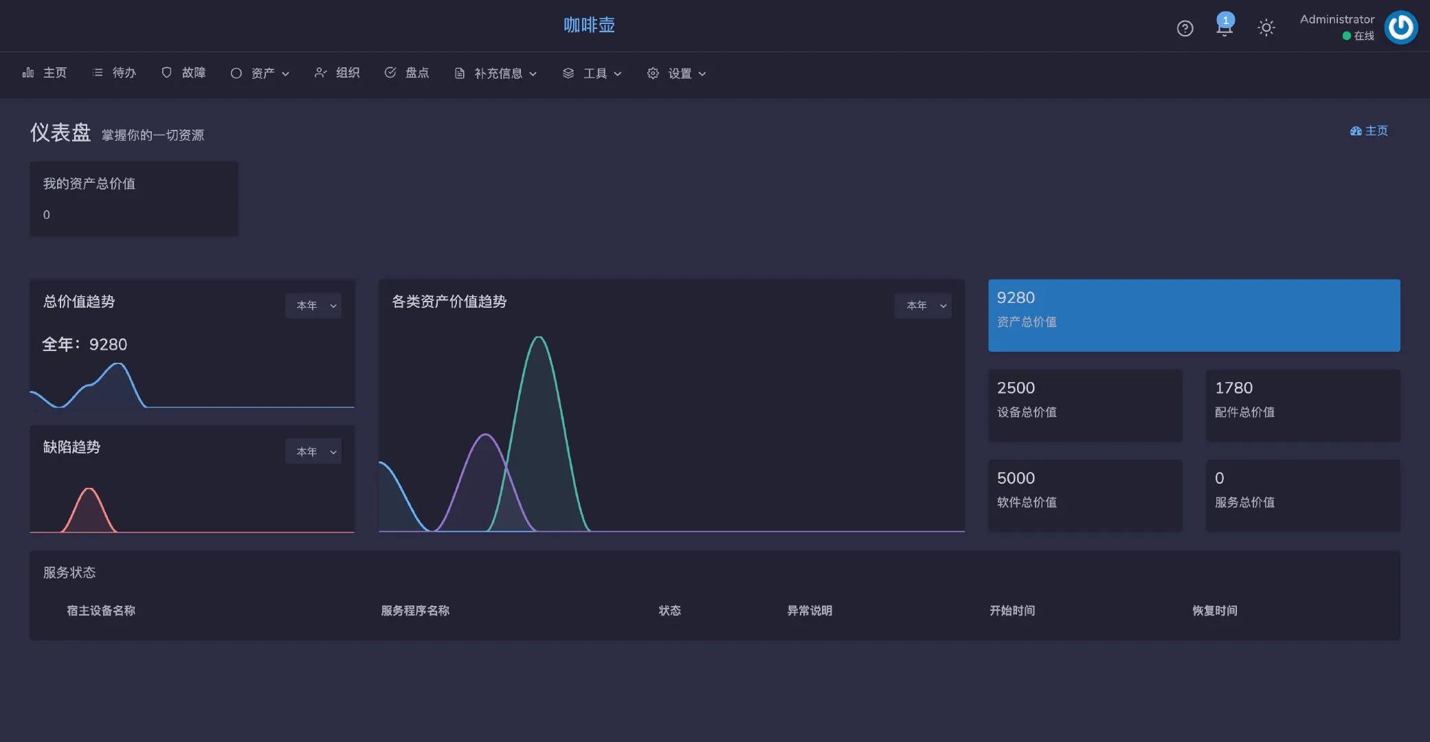Click the power logout icon beside Administrator
Viewport: 1430px width, 742px height.
point(1400,27)
